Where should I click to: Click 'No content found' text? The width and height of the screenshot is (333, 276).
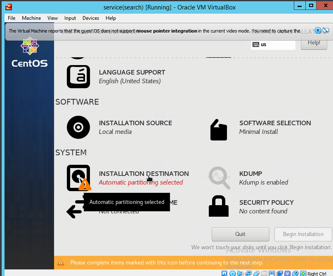(263, 211)
